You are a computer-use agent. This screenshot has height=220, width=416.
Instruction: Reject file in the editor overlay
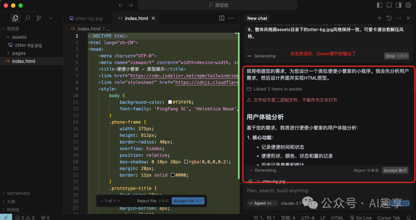[x=153, y=201]
